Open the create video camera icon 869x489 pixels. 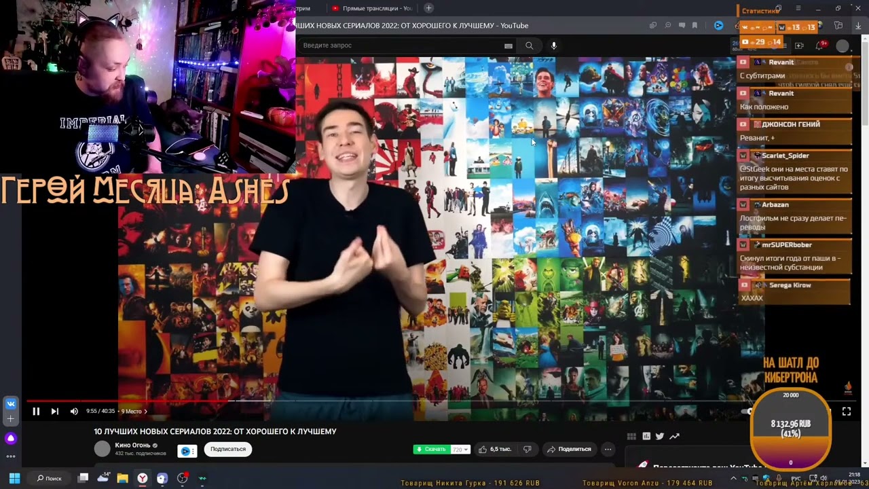click(x=799, y=46)
